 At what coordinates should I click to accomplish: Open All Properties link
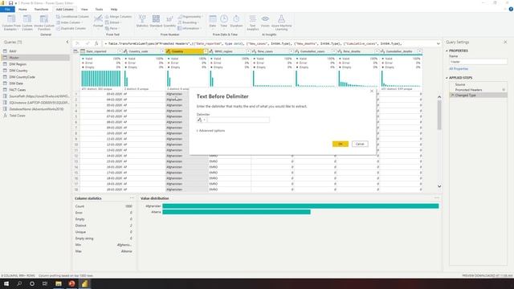(459, 69)
